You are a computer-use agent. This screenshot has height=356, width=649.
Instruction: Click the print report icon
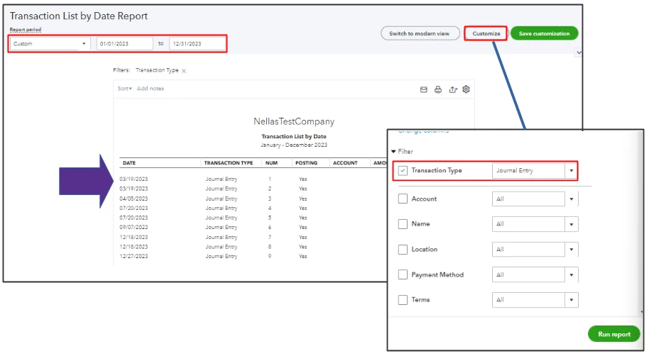point(438,89)
